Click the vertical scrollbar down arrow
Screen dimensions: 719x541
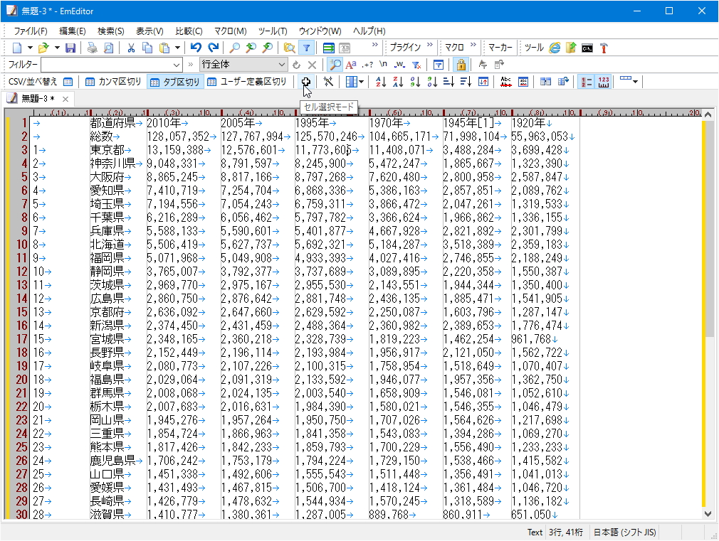pyautogui.click(x=708, y=515)
